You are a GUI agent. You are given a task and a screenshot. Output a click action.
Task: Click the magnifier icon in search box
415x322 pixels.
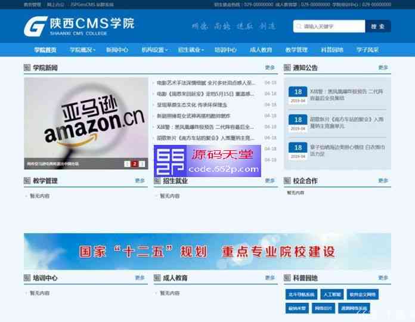click(x=298, y=27)
